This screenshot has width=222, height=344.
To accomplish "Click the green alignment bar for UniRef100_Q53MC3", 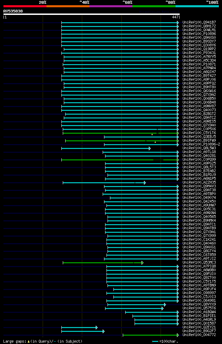I will pyautogui.click(x=103, y=263).
